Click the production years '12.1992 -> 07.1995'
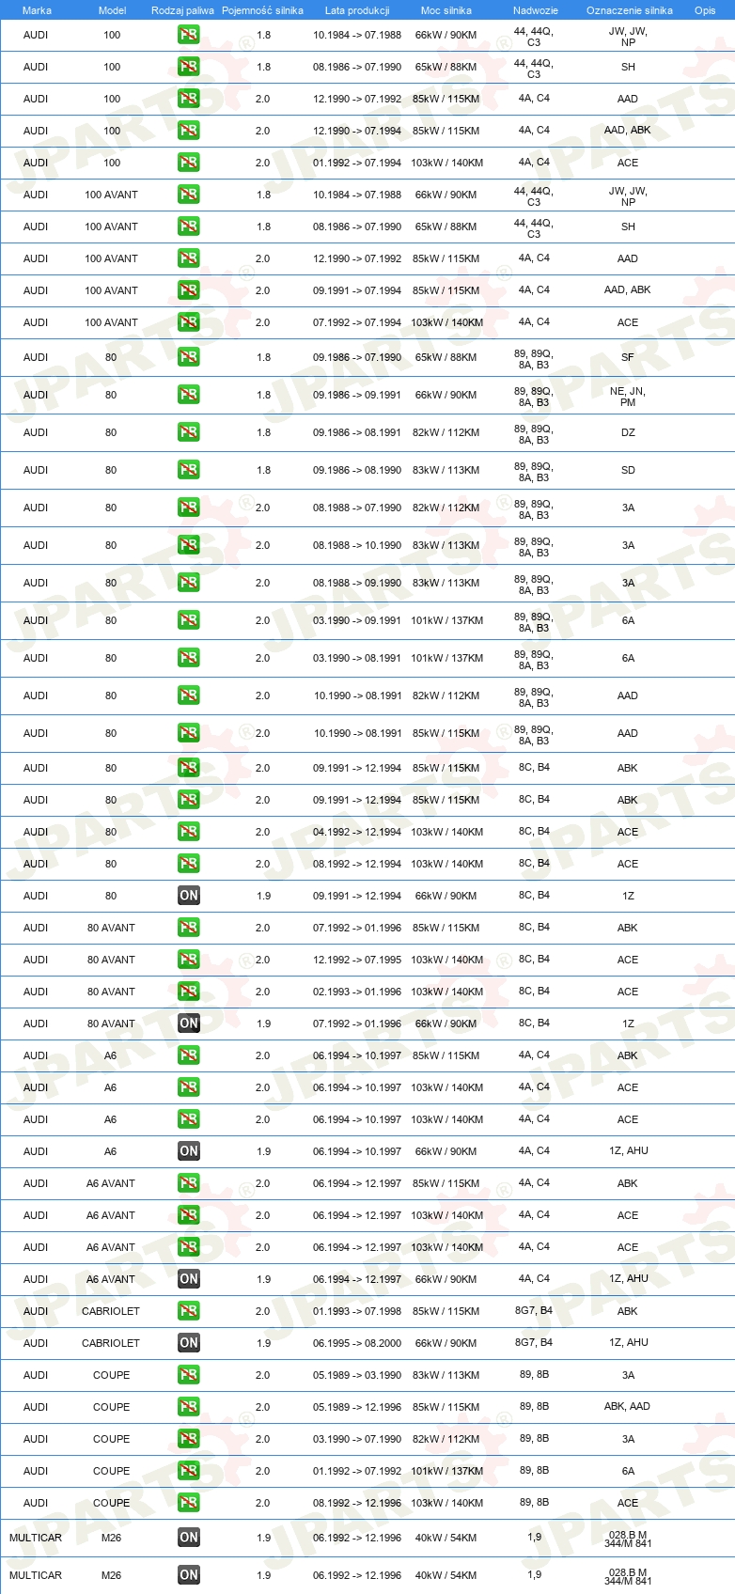Screen dimensions: 735x1594 tap(357, 960)
